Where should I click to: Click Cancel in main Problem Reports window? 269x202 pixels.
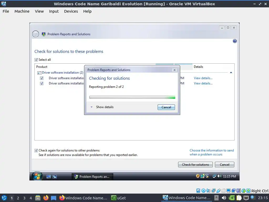(x=225, y=165)
